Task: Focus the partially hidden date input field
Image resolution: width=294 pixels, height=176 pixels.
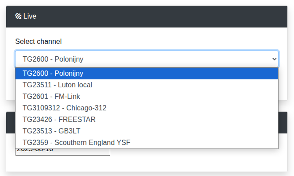Action: 62,152
